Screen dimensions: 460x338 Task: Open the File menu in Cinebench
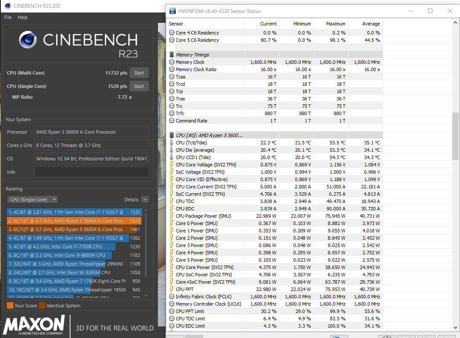pos(8,17)
